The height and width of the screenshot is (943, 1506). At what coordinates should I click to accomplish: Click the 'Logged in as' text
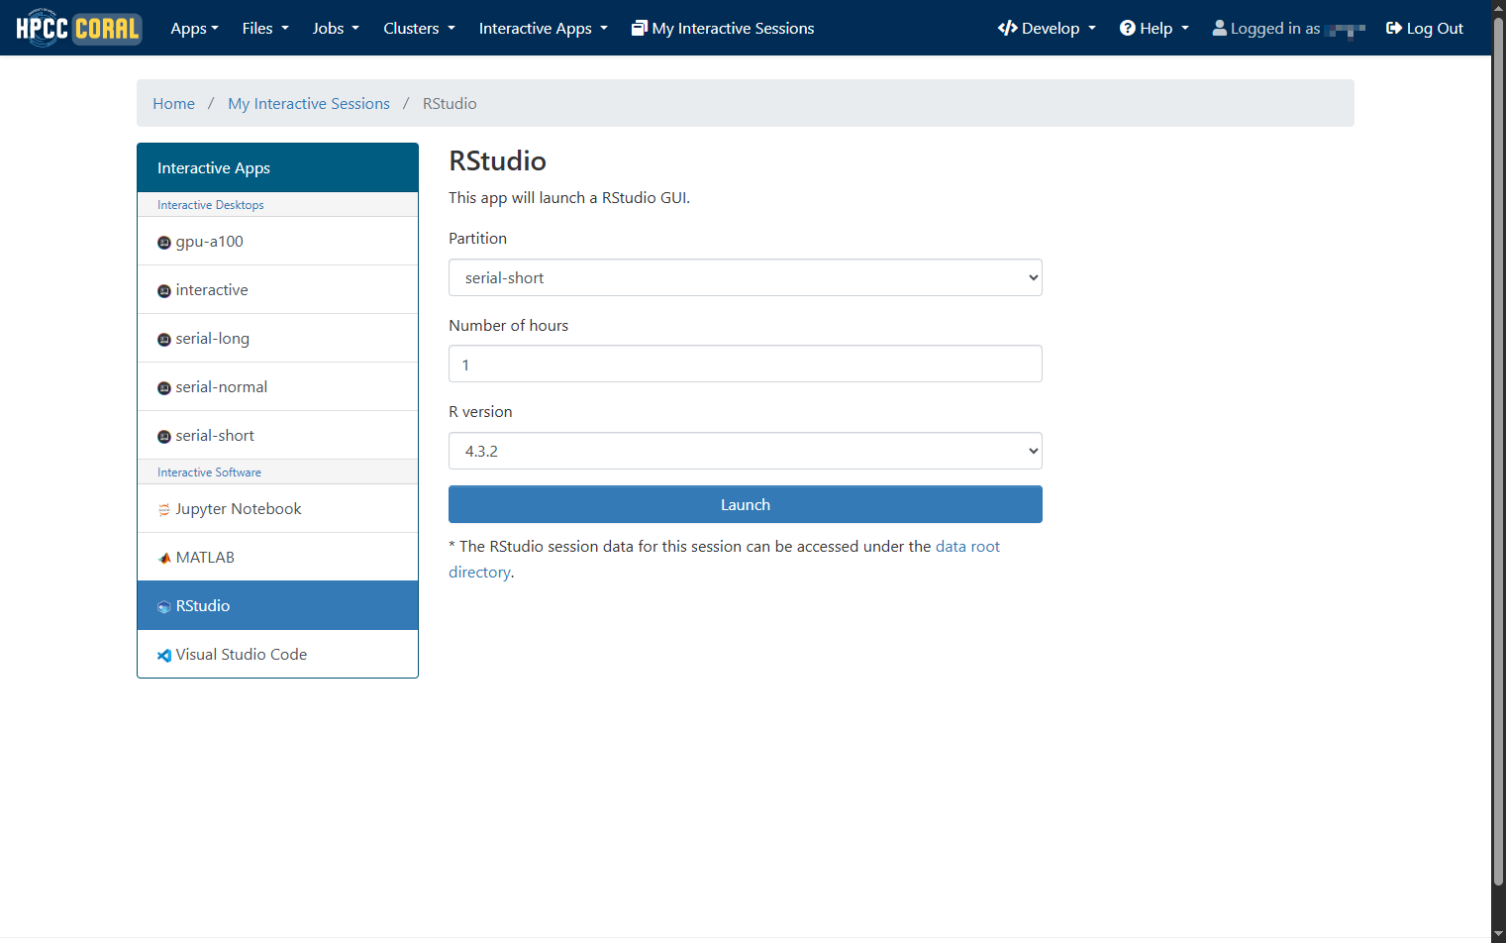pyautogui.click(x=1275, y=28)
